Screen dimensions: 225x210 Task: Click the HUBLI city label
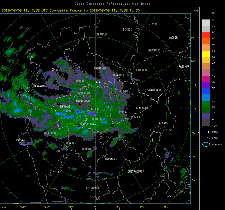(70, 111)
